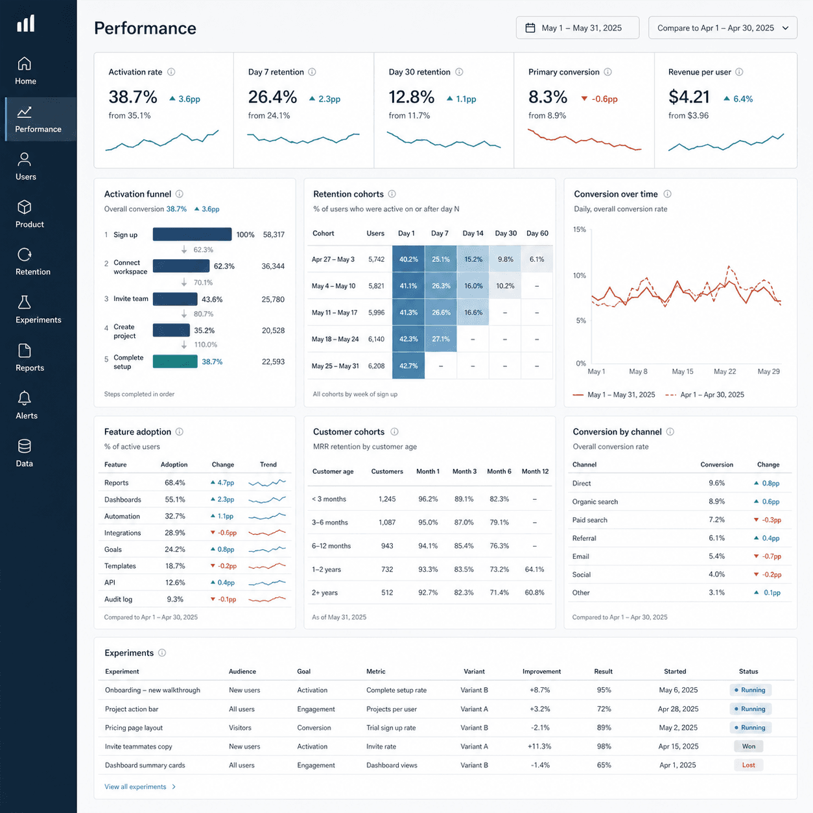Click info icon next to Experiments heading

pyautogui.click(x=162, y=653)
